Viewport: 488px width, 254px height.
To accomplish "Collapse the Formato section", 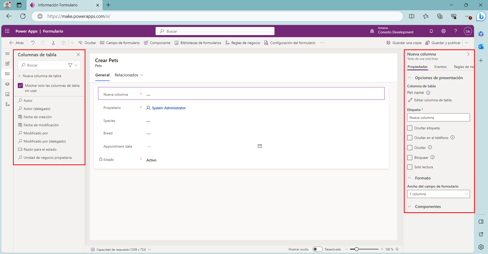I will coord(409,178).
